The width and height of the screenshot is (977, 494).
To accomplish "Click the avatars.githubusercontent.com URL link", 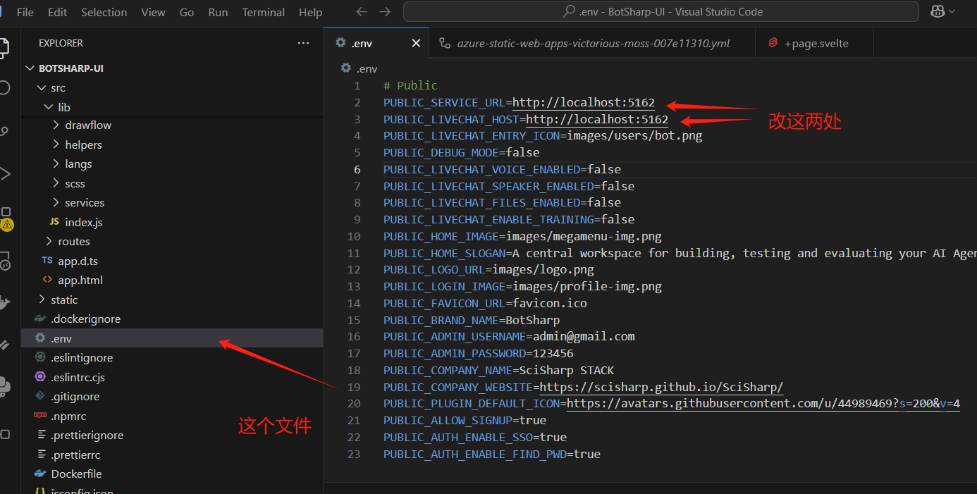I will [x=763, y=405].
